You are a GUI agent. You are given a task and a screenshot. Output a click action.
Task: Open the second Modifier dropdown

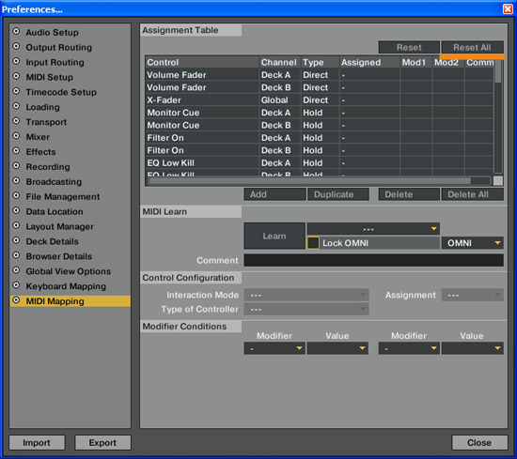point(409,348)
